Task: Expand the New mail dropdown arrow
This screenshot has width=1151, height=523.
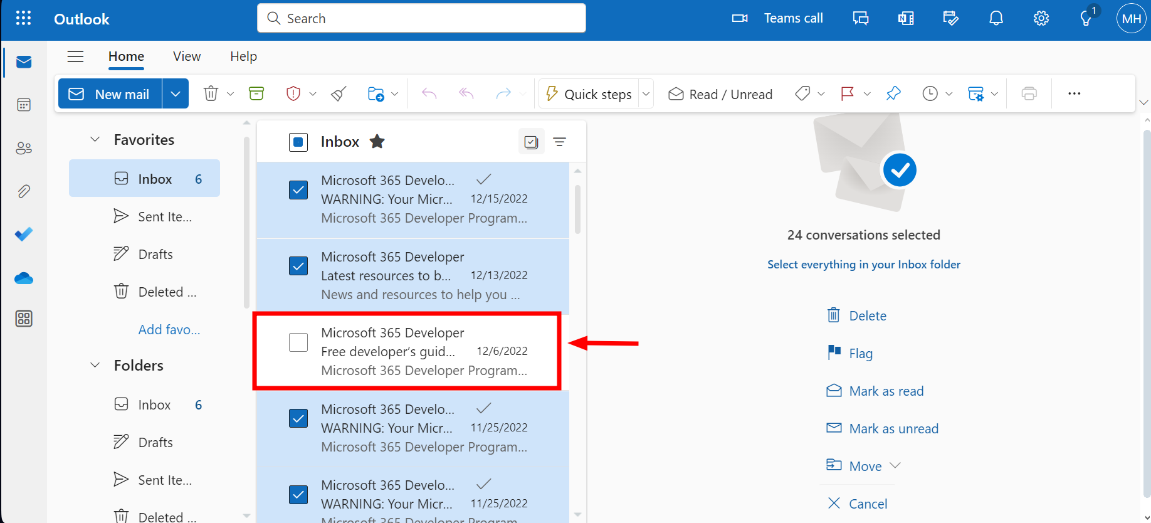Action: tap(176, 94)
